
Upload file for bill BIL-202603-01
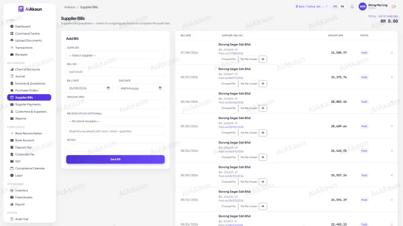click(x=263, y=182)
